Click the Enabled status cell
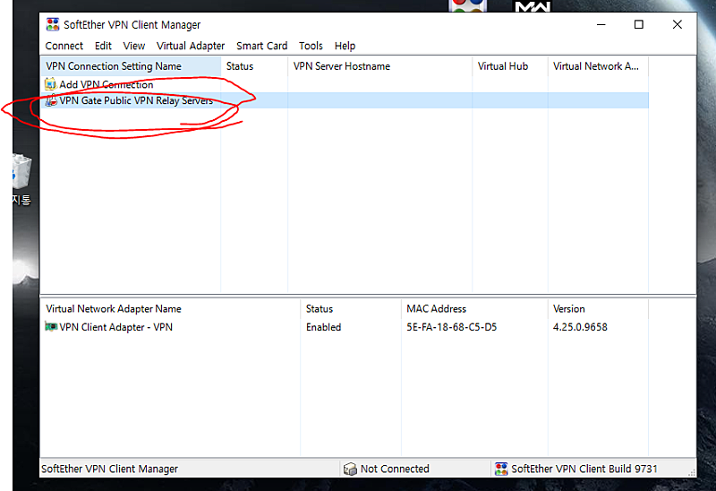Screen dimensions: 716x491 (x=323, y=327)
